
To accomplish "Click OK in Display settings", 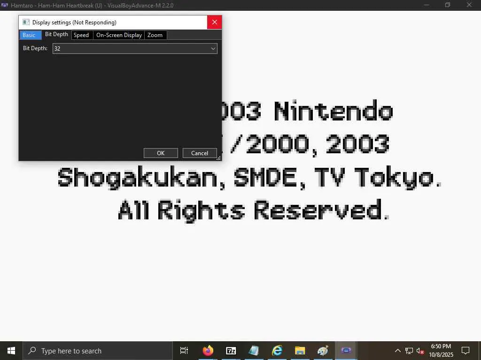I will tap(161, 153).
